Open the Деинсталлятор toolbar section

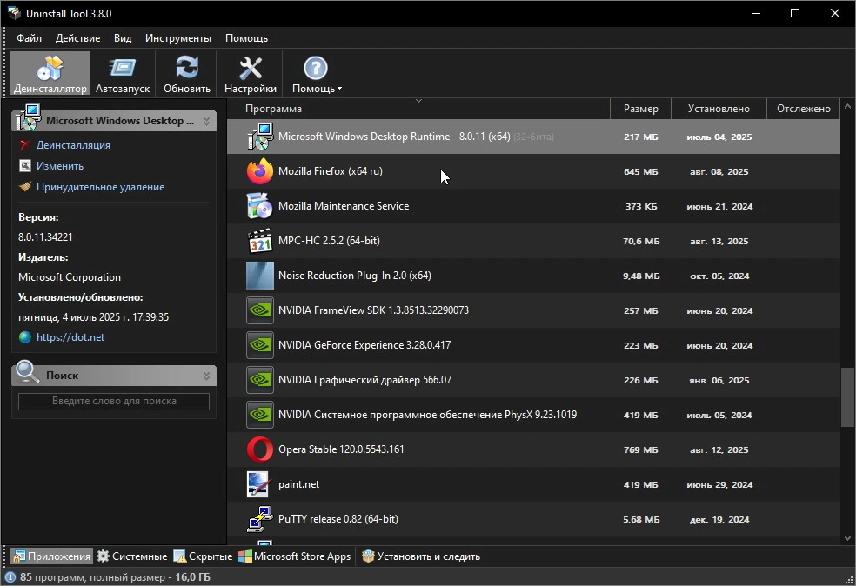[x=50, y=74]
